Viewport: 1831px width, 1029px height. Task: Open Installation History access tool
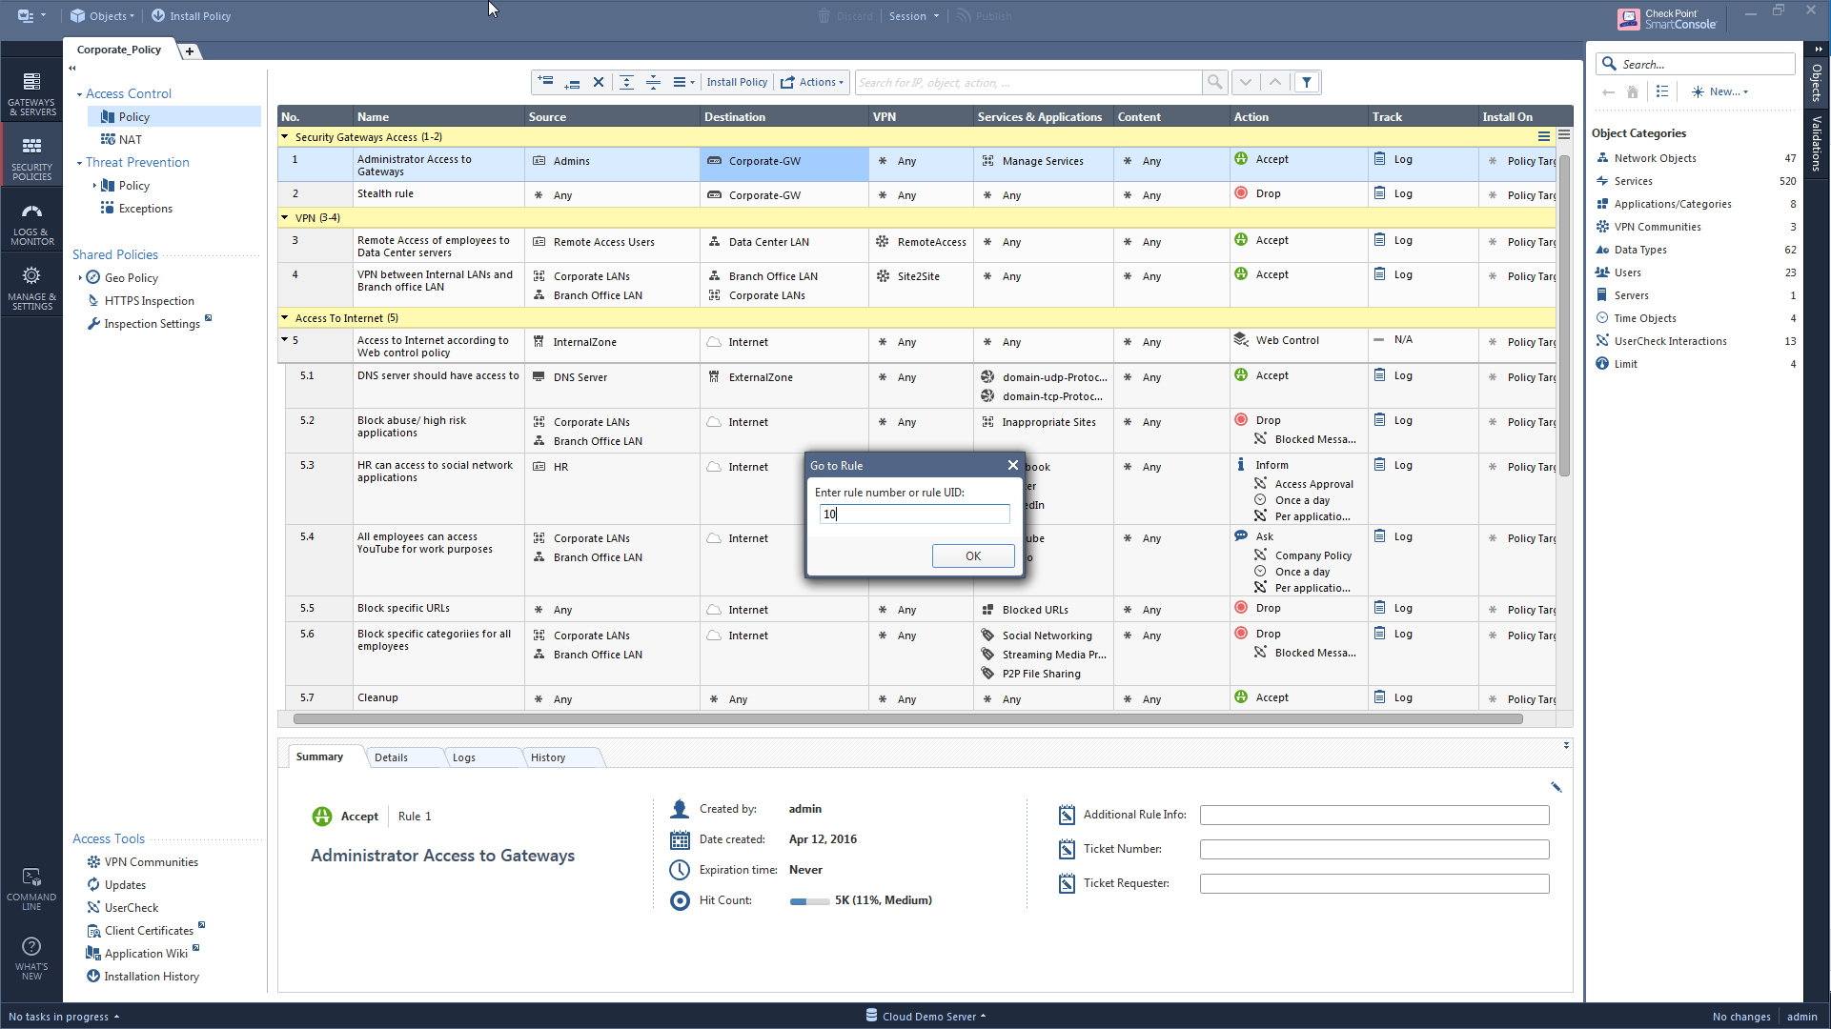[x=152, y=977]
